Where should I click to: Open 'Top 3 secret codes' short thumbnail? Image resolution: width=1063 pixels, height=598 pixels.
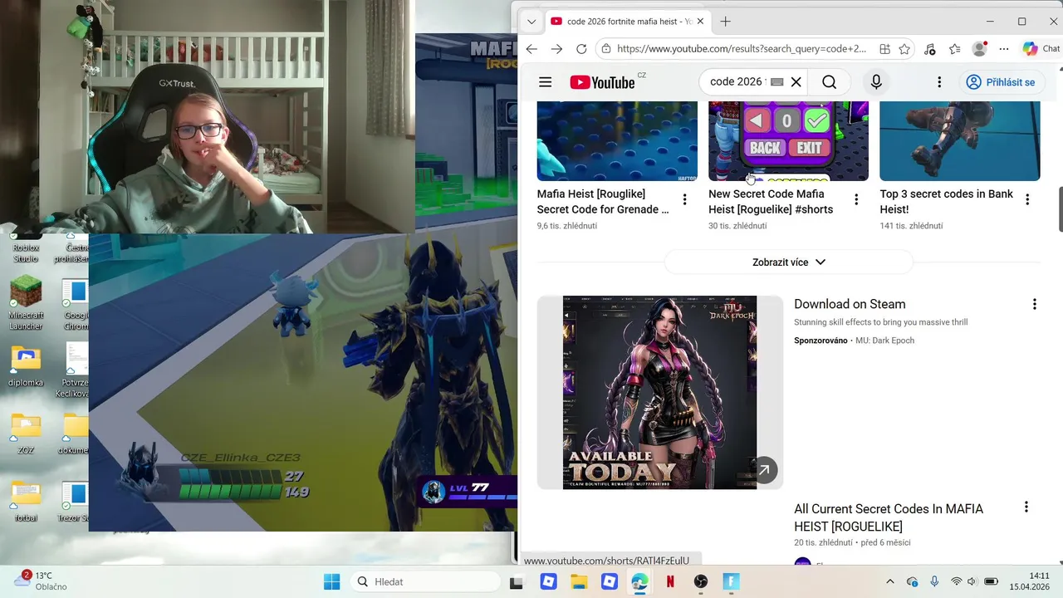click(x=960, y=141)
